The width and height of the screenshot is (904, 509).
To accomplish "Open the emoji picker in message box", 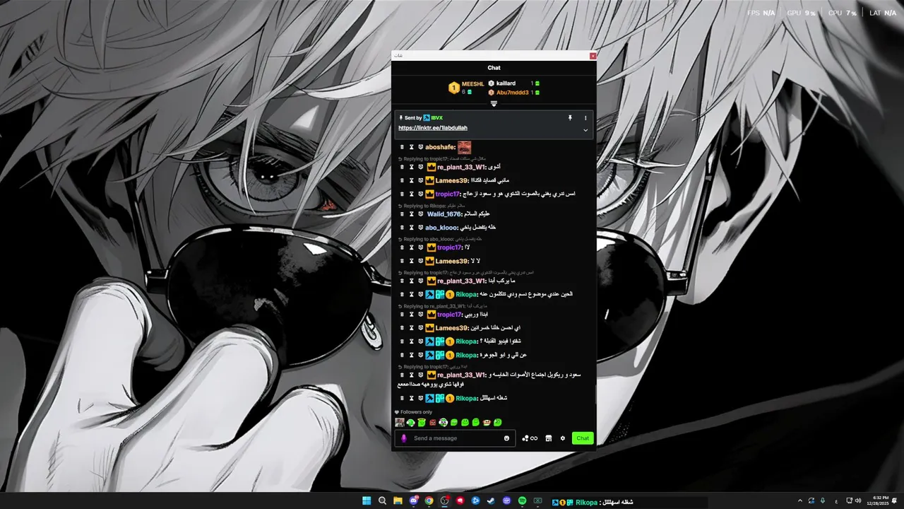I will pyautogui.click(x=506, y=438).
